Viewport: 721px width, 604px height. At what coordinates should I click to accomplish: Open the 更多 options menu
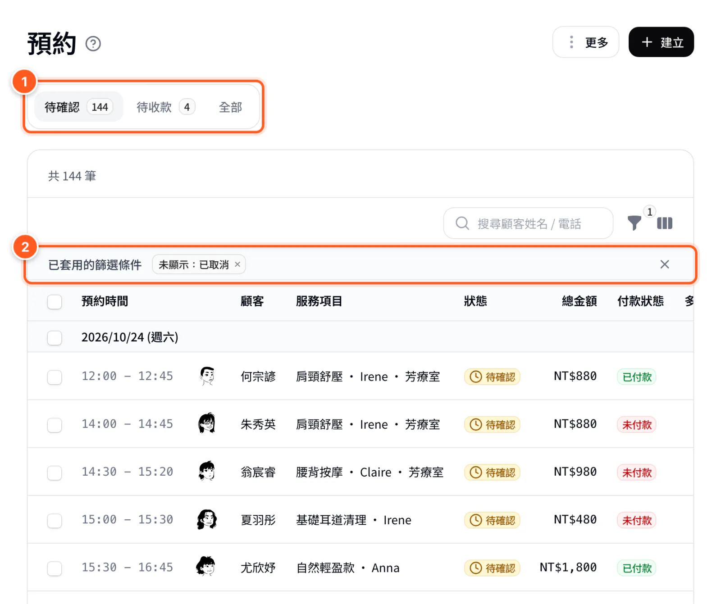coord(585,42)
